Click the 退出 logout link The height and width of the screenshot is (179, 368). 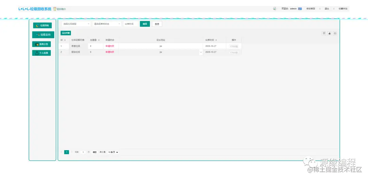point(327,8)
